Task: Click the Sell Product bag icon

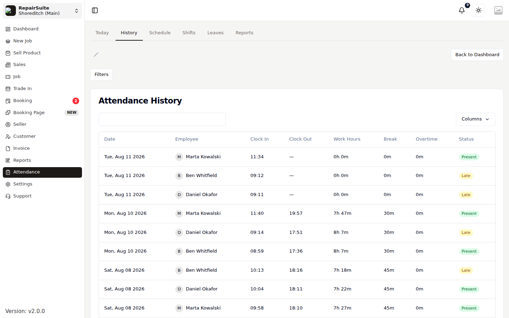Action: (x=8, y=53)
